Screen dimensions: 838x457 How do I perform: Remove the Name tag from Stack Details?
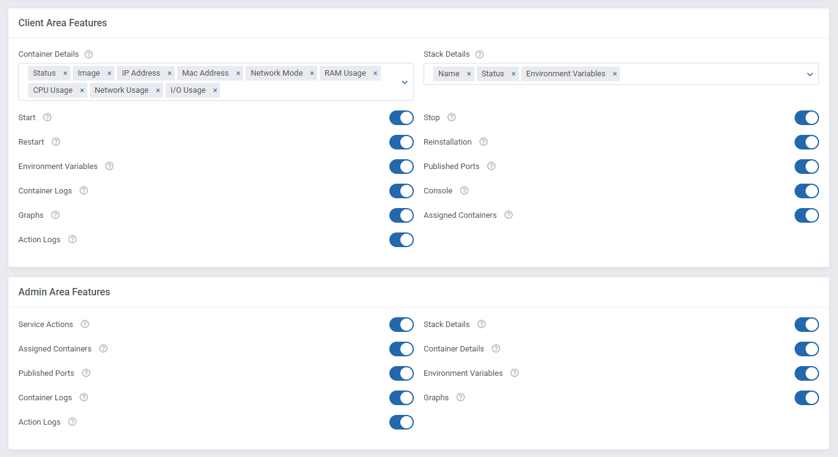tap(469, 74)
